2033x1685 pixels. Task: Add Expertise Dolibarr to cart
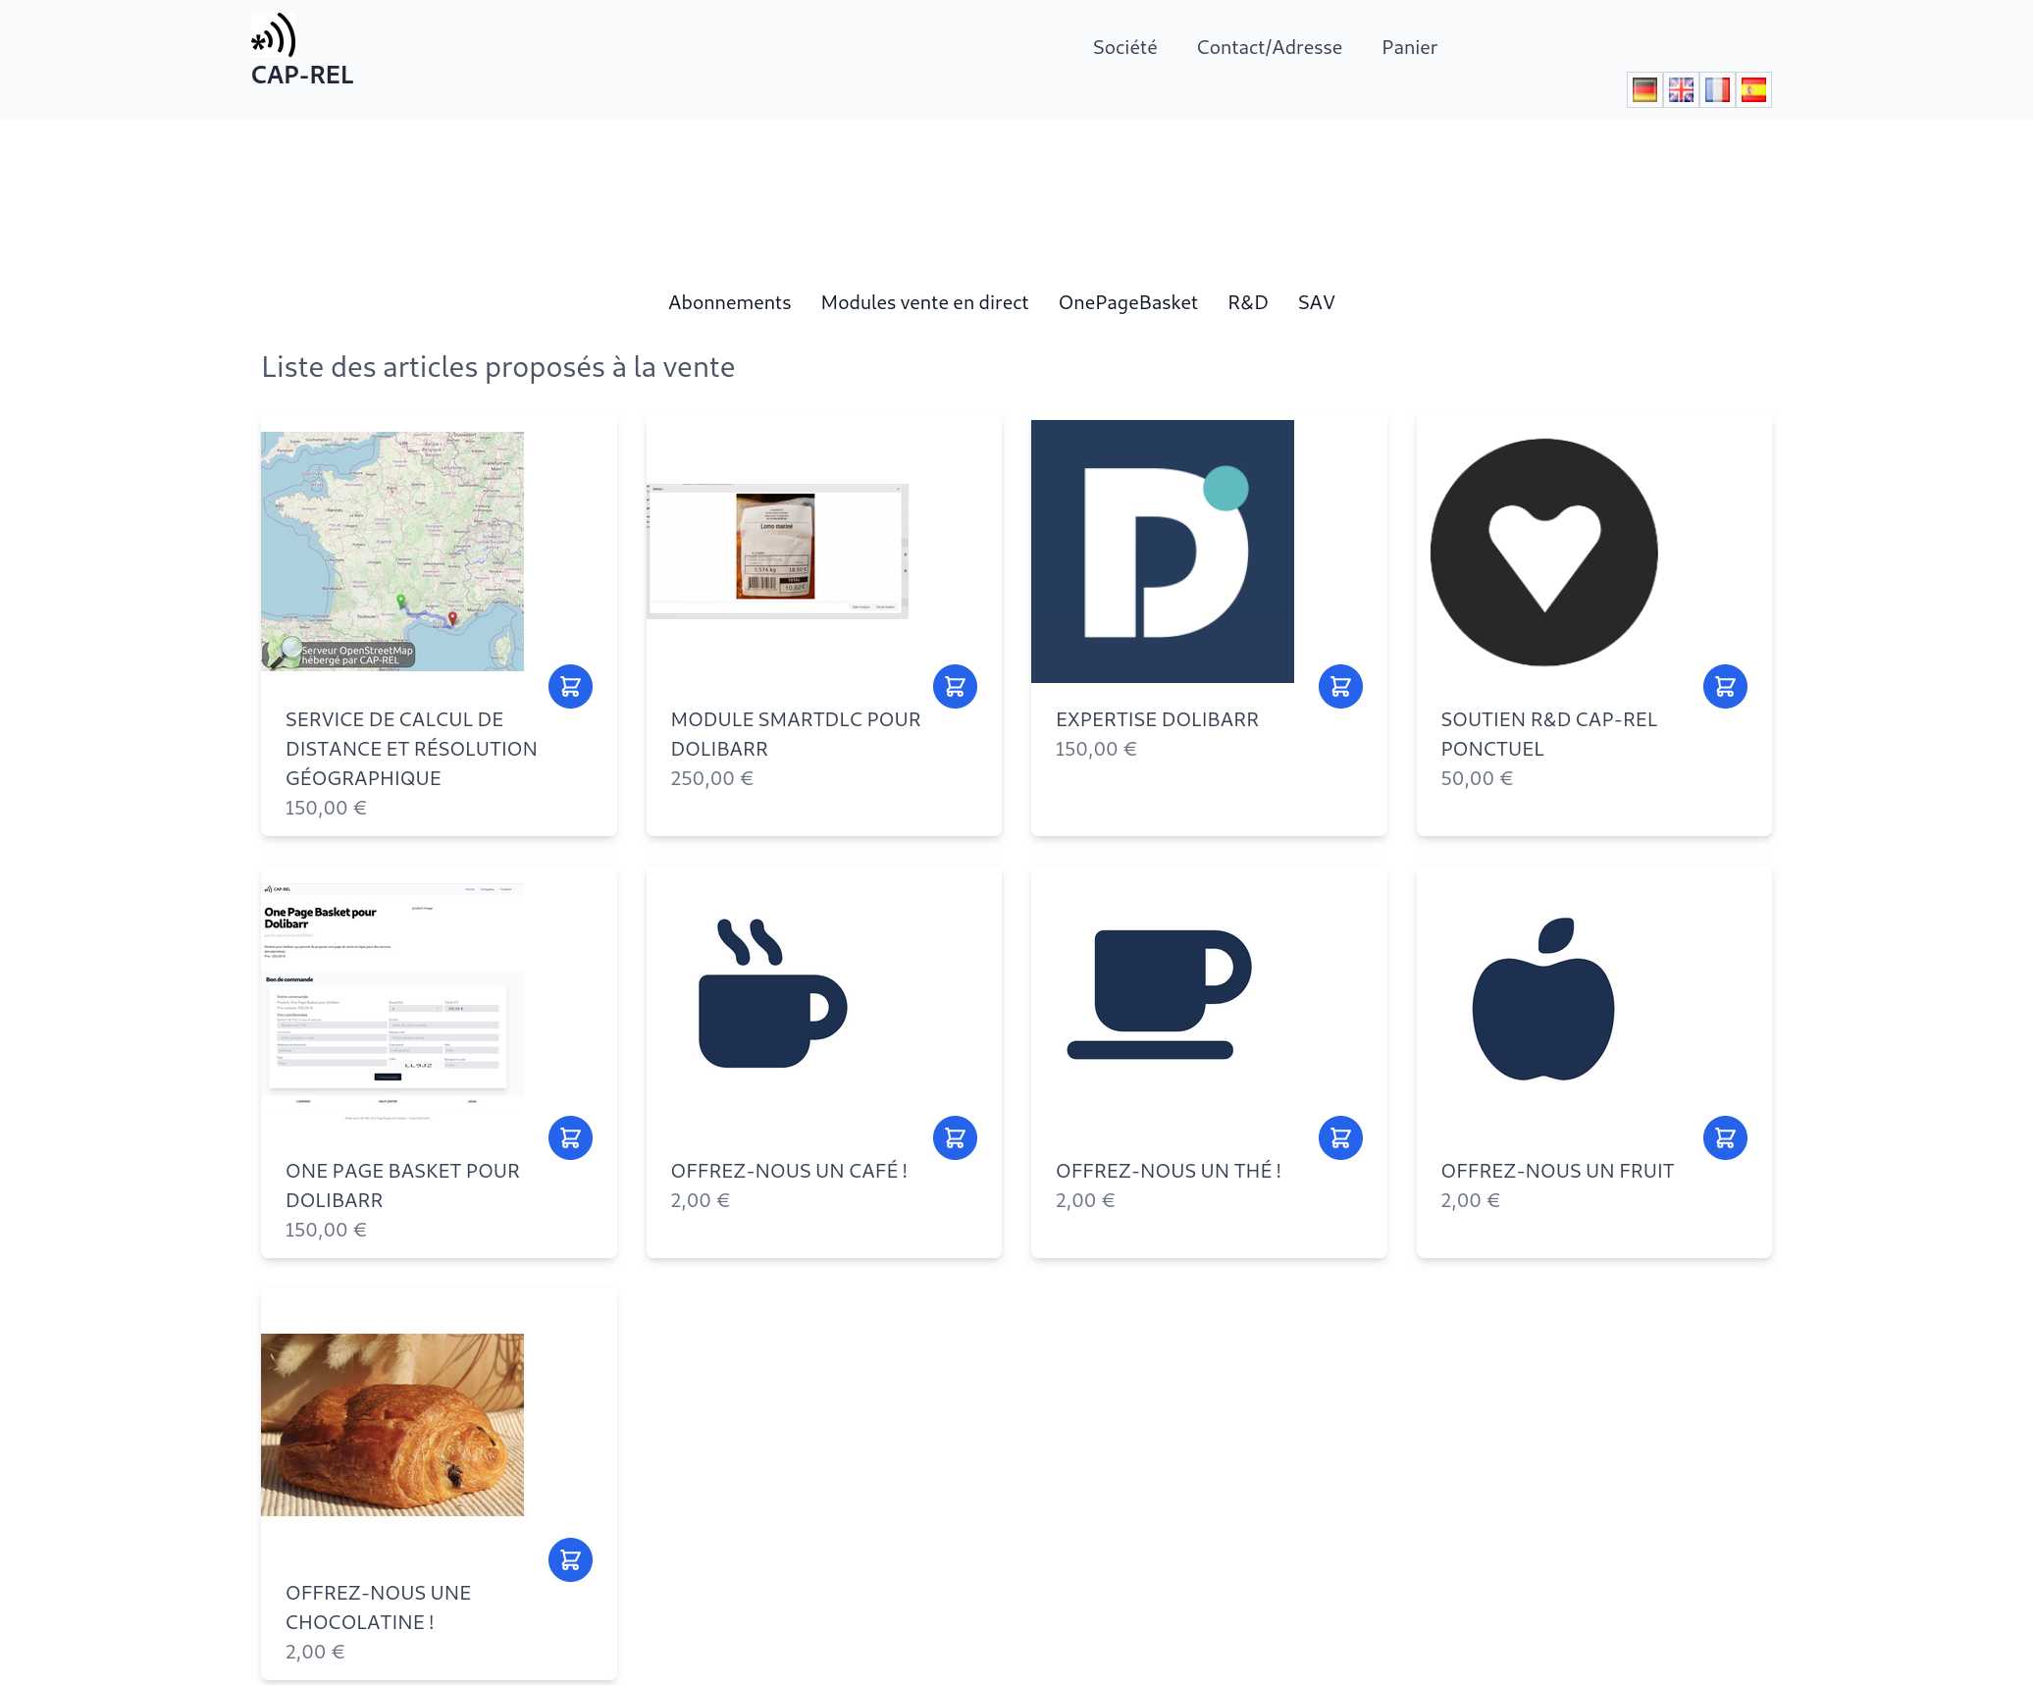pos(1340,687)
